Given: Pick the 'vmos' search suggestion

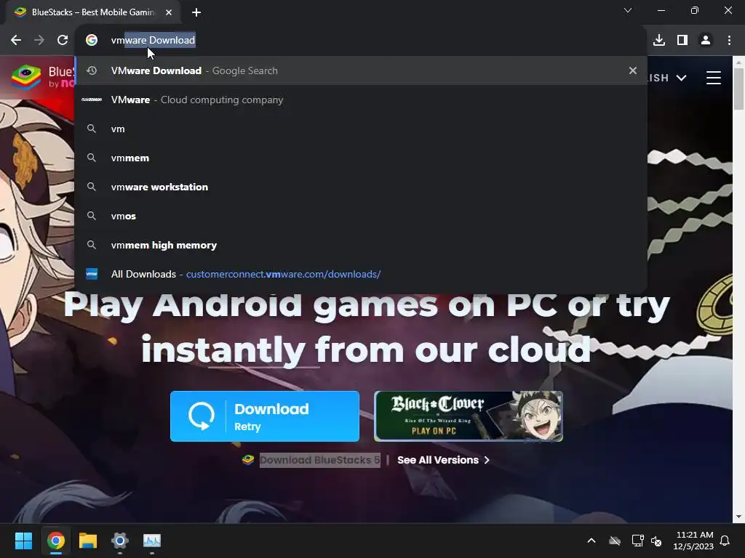Looking at the screenshot, I should [361, 216].
